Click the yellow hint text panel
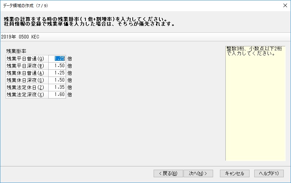The image size is (291, 183). [255, 104]
